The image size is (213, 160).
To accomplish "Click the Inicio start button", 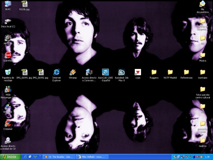I will click(x=10, y=157).
